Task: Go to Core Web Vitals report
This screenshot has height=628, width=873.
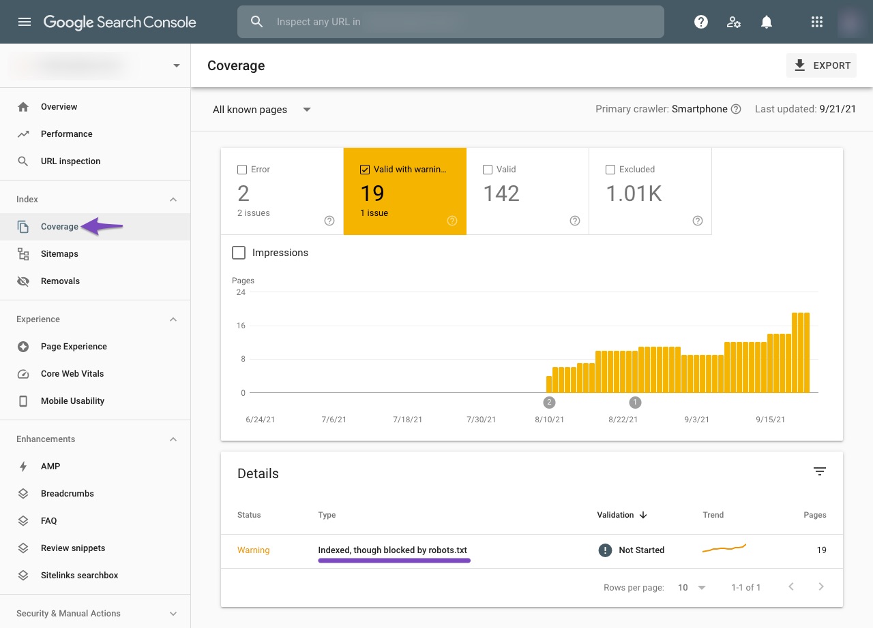Action: pos(72,374)
